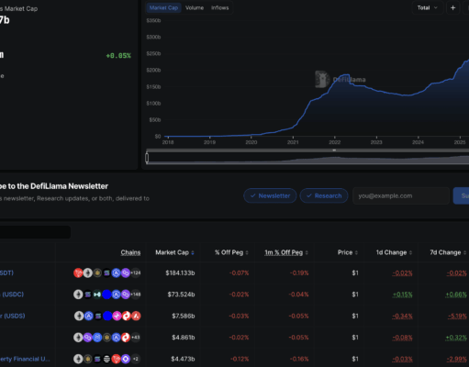Click the Solana chain icon in the USDT row
This screenshot has width=469, height=367.
coord(106,272)
